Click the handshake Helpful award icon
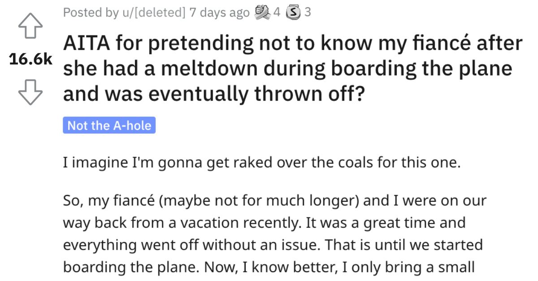Viewport: 538px width, 281px height. pyautogui.click(x=262, y=13)
